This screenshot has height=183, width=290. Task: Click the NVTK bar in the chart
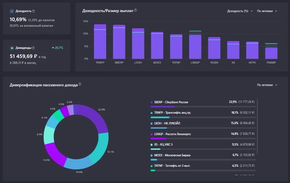coord(252,50)
